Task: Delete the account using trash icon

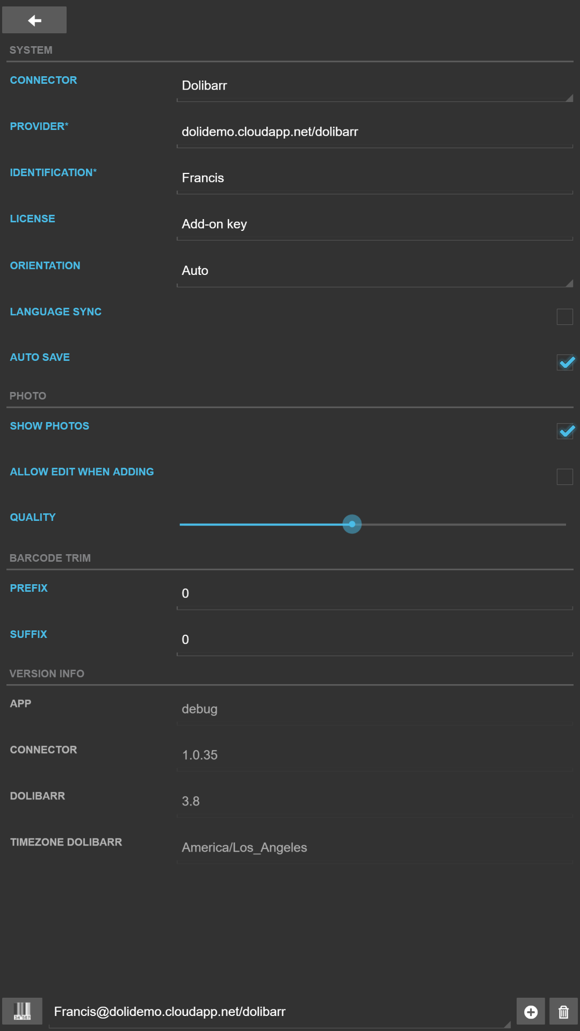Action: point(563,1012)
